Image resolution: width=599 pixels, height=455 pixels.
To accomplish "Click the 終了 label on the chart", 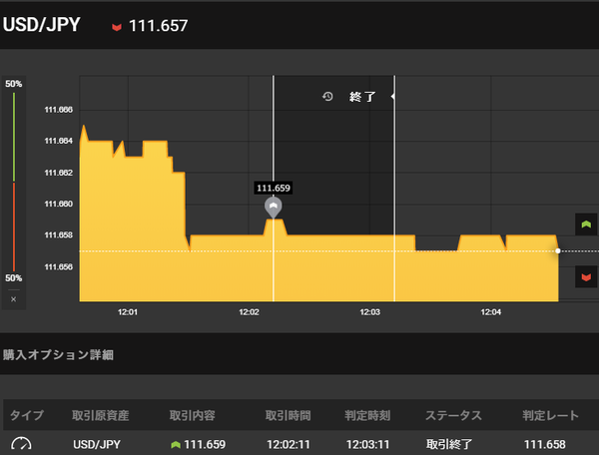I will click(362, 97).
